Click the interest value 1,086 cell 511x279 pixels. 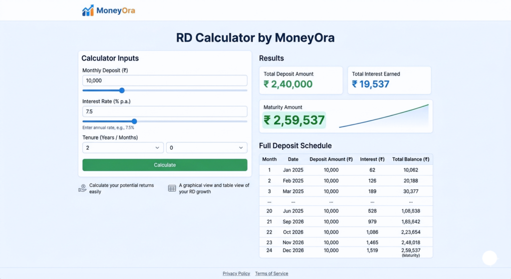pyautogui.click(x=372, y=232)
